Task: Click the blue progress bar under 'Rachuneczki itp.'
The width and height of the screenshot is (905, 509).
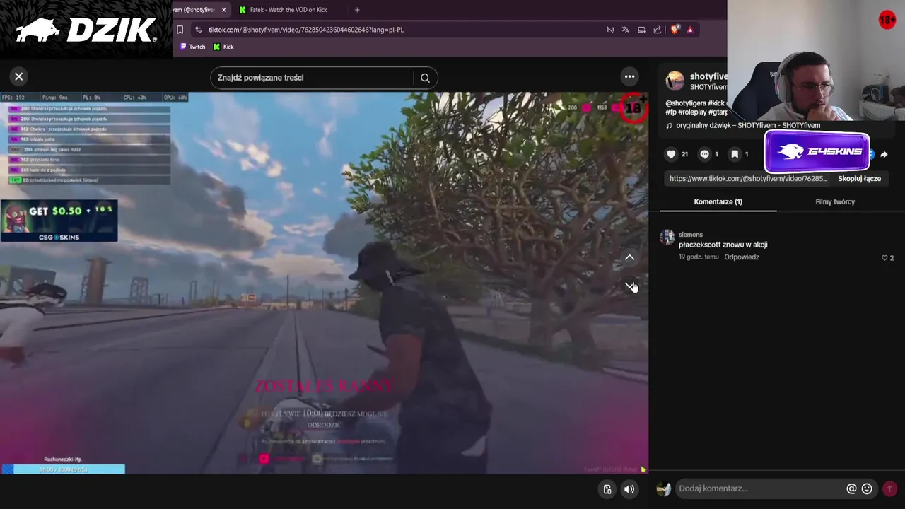Action: click(64, 469)
